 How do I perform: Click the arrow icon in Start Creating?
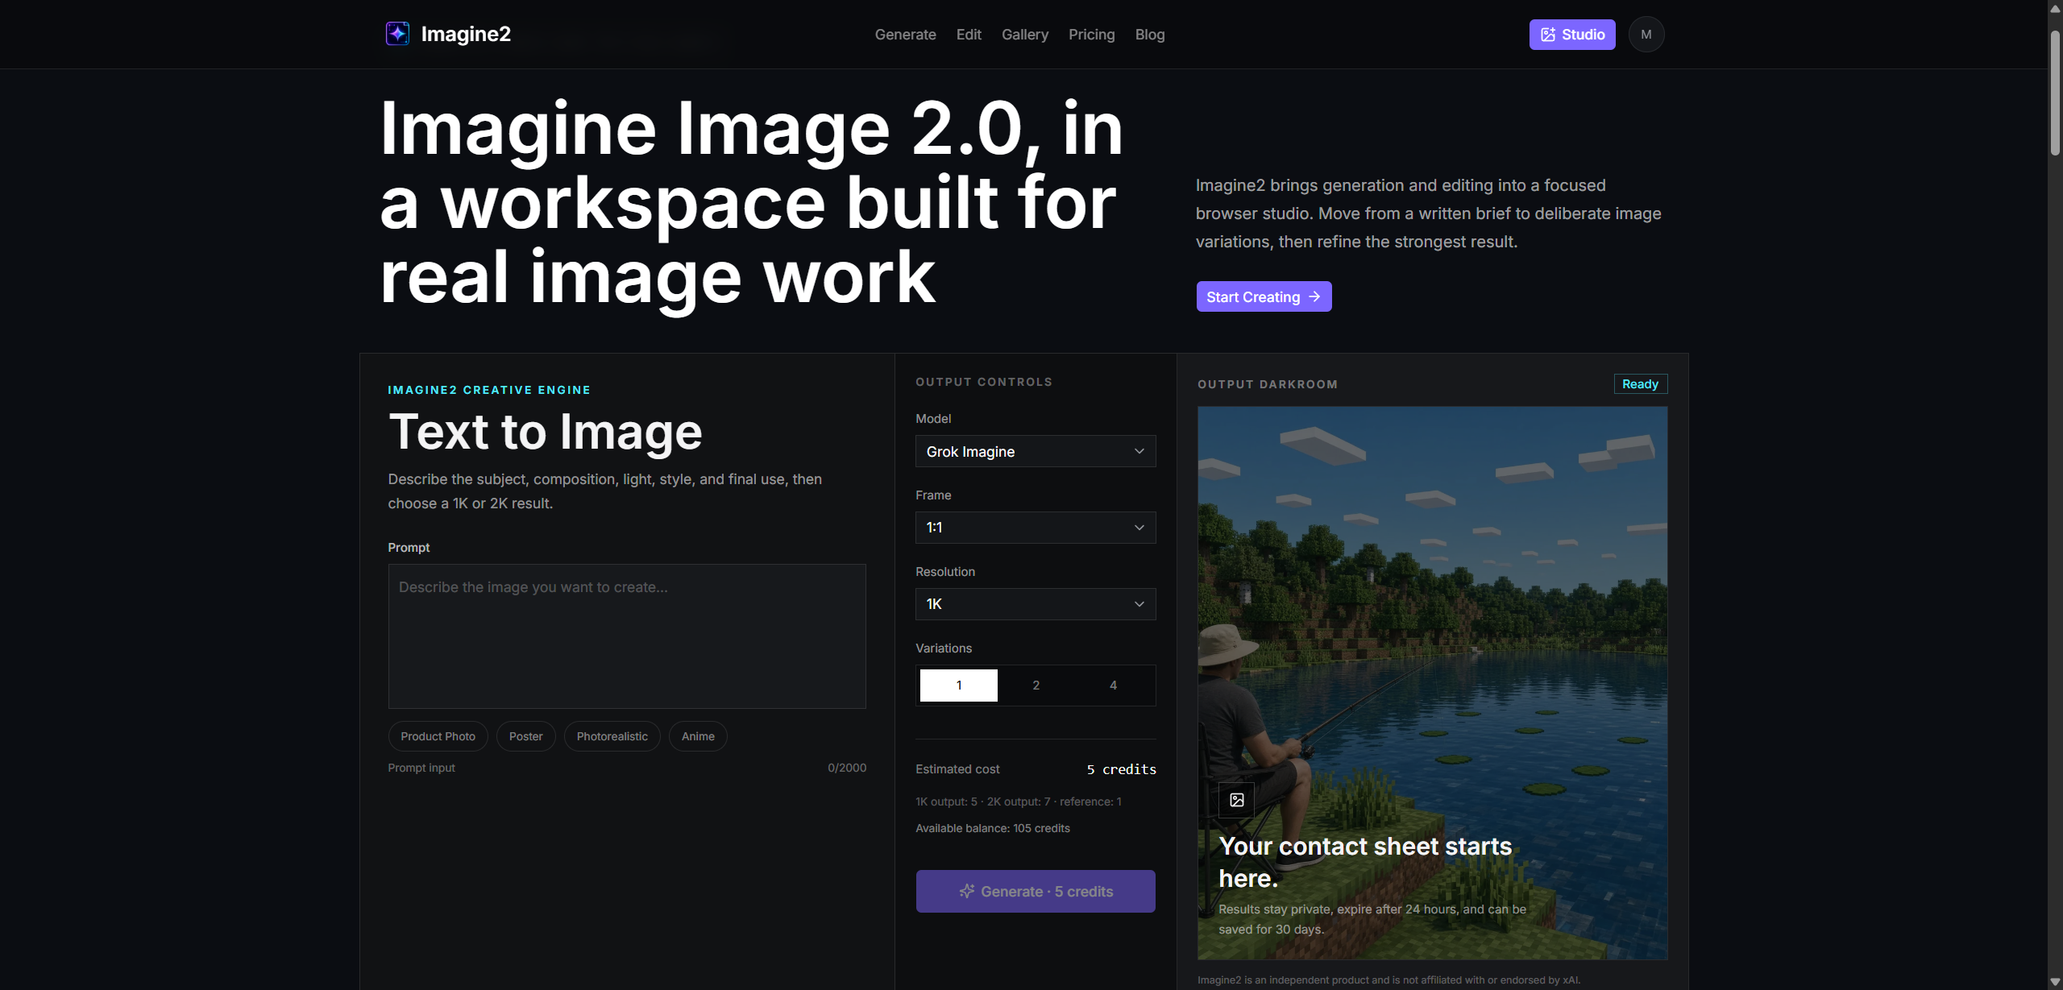[1314, 296]
